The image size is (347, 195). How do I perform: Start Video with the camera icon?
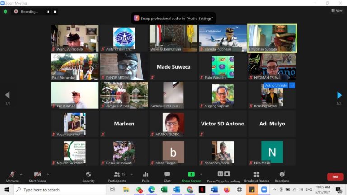tap(38, 176)
